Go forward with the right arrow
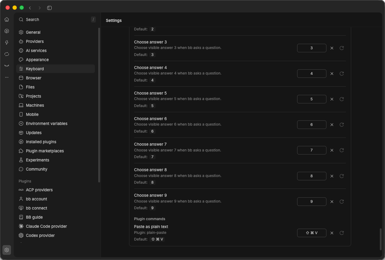 point(39,8)
